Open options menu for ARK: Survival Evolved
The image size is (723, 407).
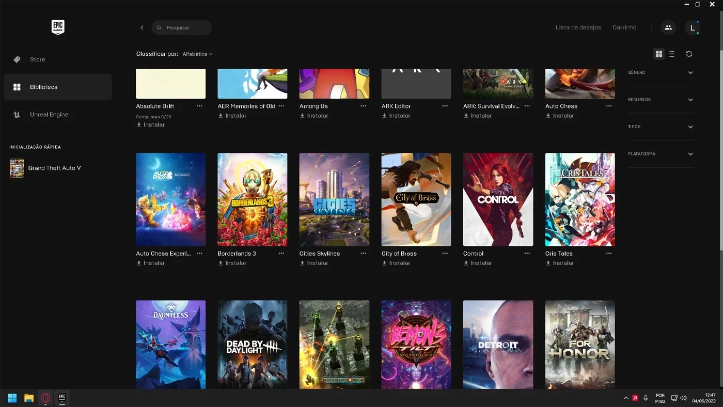pos(527,106)
